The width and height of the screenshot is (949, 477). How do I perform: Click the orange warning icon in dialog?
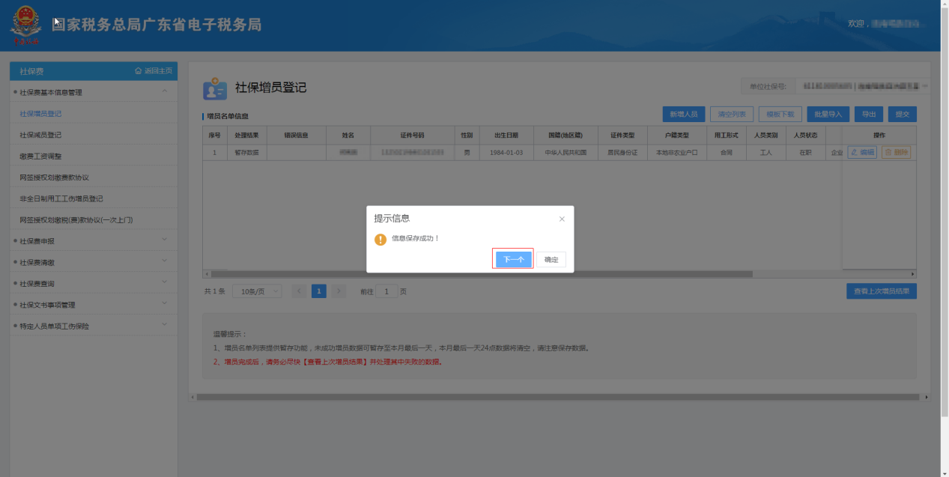[380, 239]
